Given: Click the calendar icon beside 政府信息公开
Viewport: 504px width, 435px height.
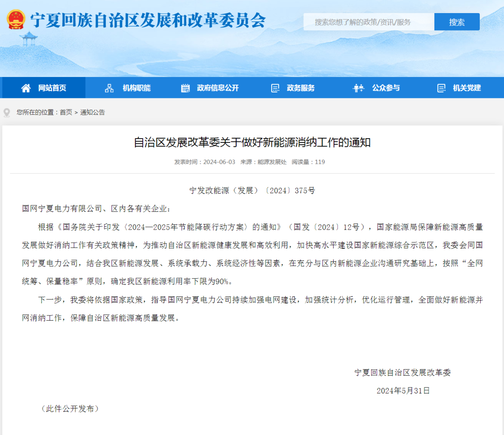Looking at the screenshot, I should [x=185, y=88].
